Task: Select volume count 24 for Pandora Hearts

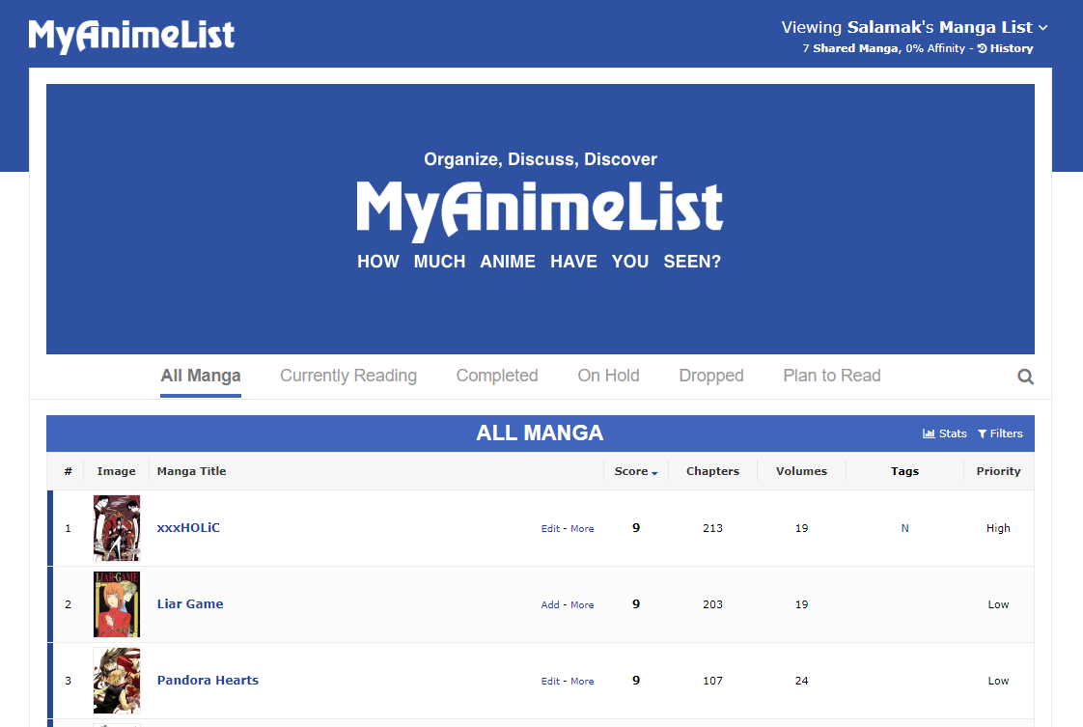Action: [x=801, y=680]
